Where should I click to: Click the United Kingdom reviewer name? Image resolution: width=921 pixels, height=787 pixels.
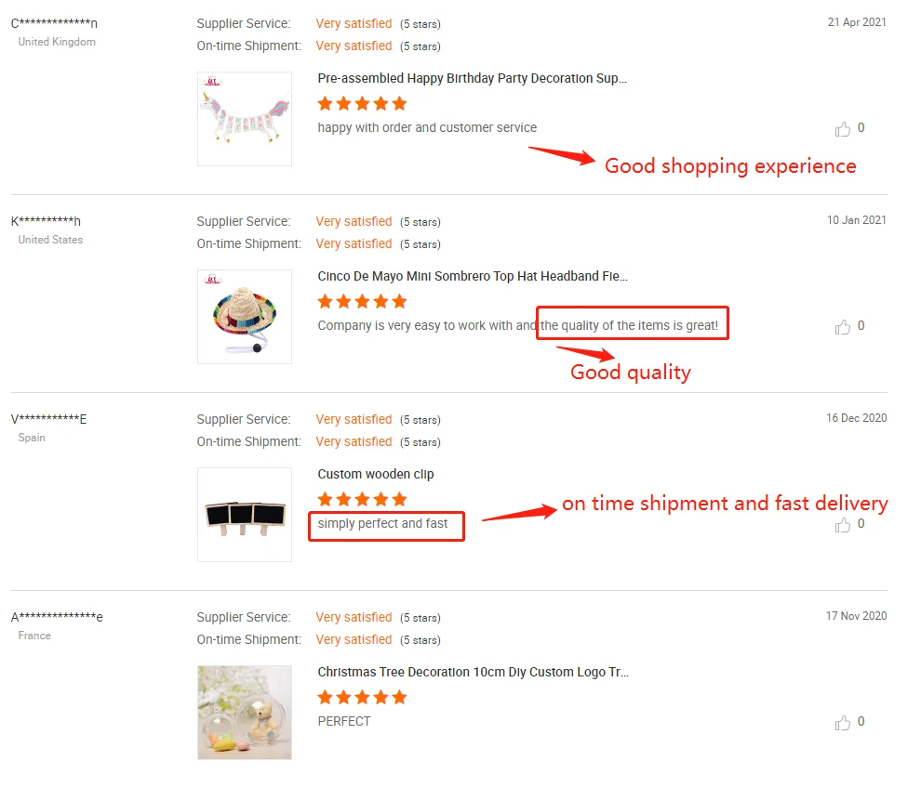[x=54, y=23]
